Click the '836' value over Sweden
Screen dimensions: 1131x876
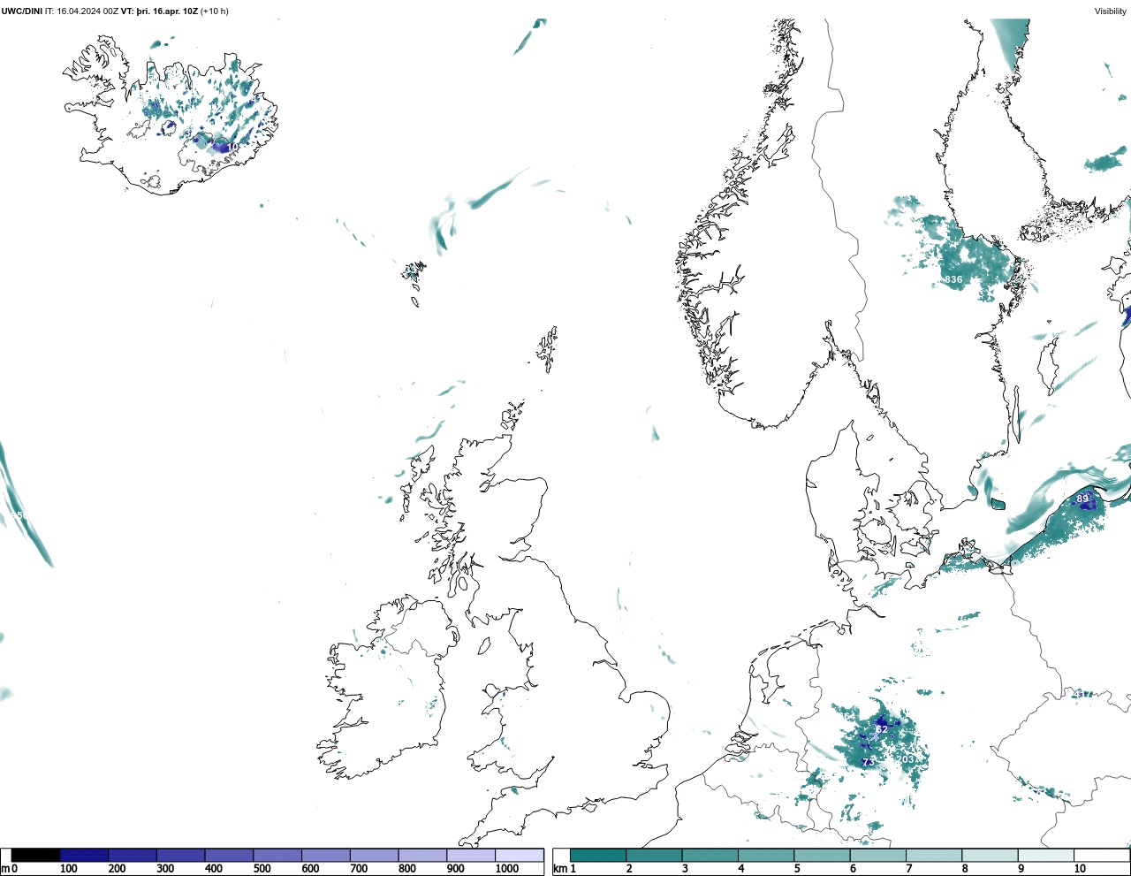[953, 279]
